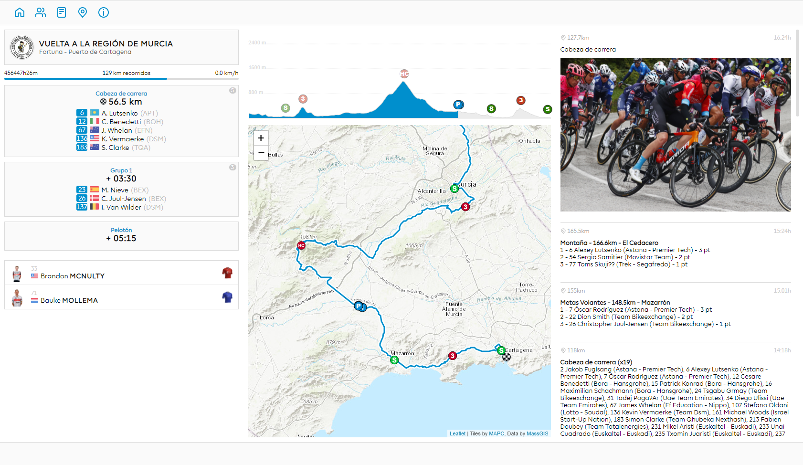Click the Metas Volantes Mazarrón heading

click(x=615, y=303)
